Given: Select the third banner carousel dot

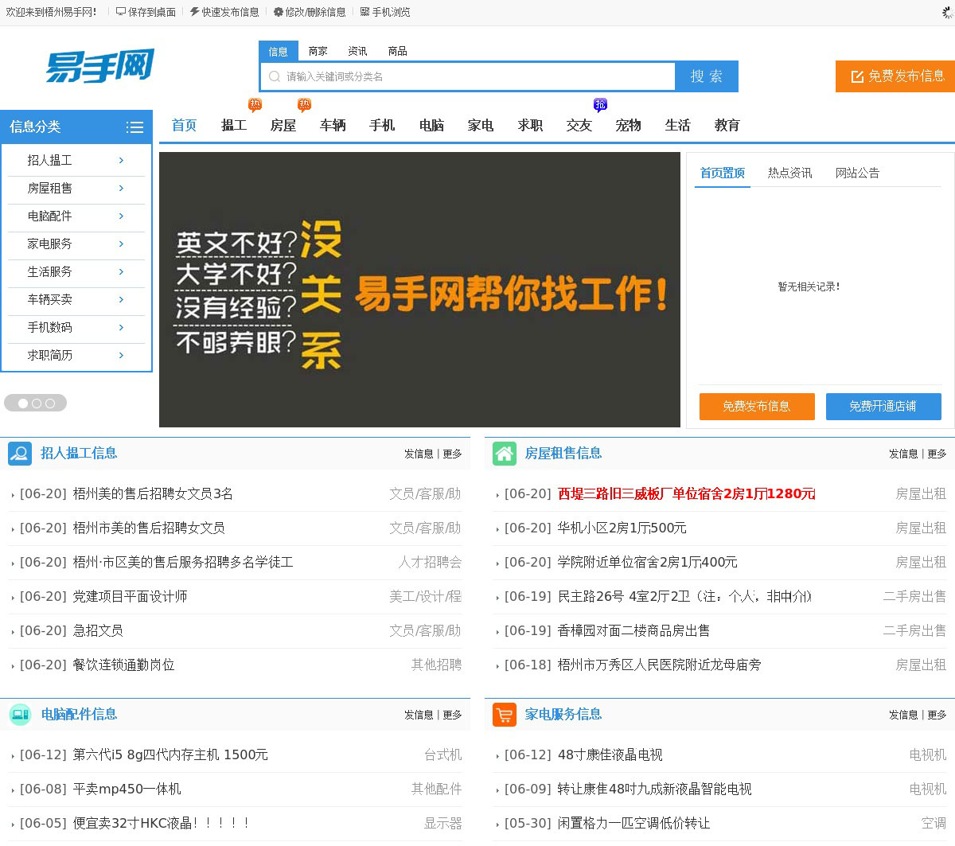Looking at the screenshot, I should point(50,404).
